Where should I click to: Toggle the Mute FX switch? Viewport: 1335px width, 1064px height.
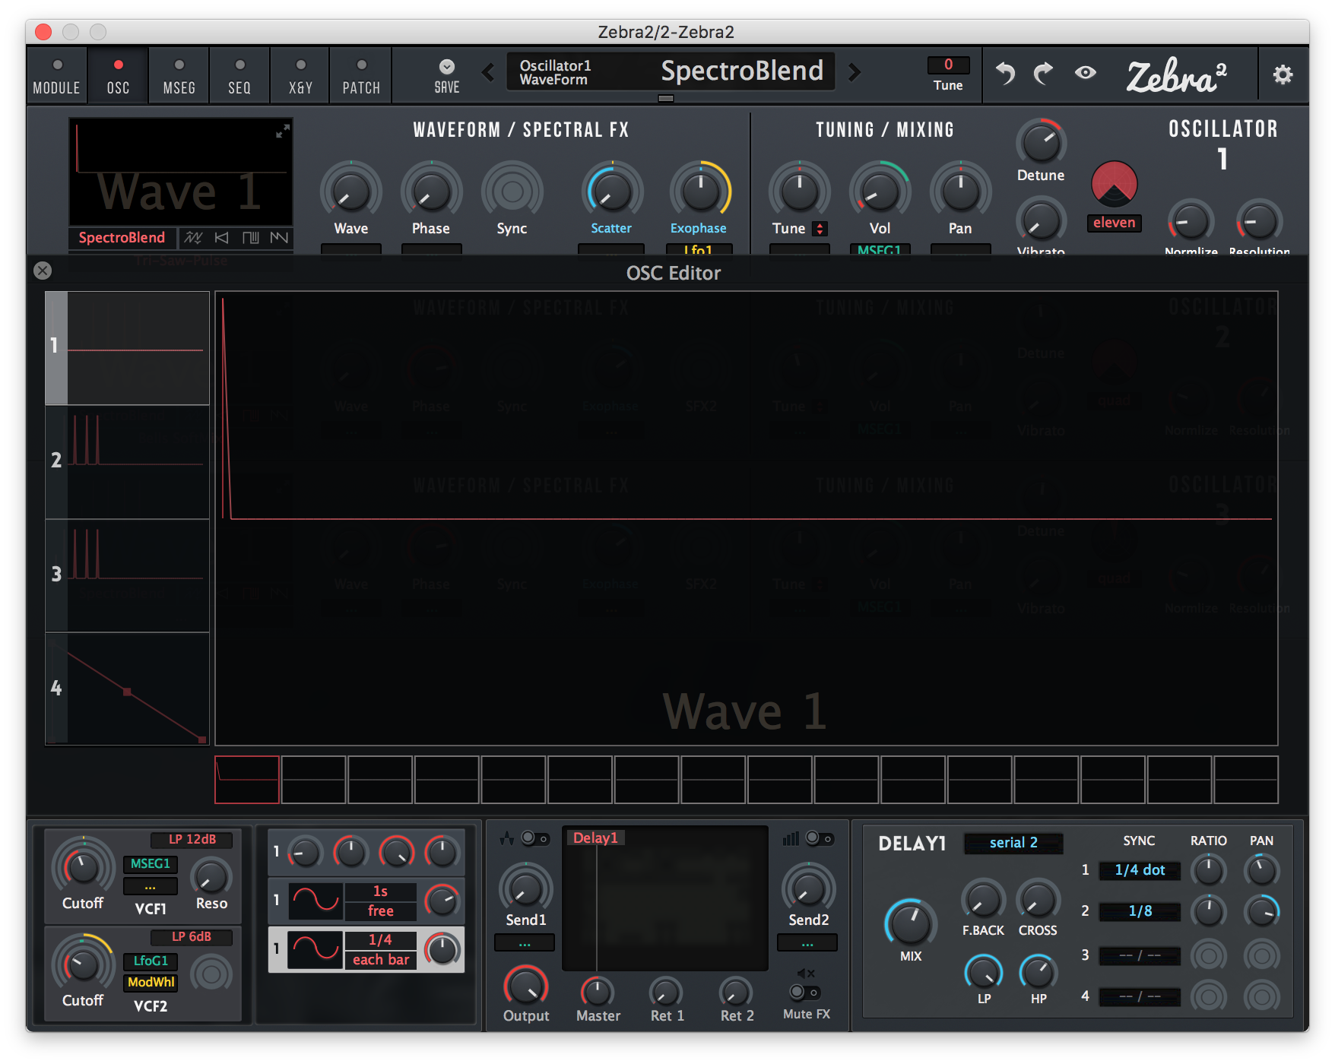point(804,992)
